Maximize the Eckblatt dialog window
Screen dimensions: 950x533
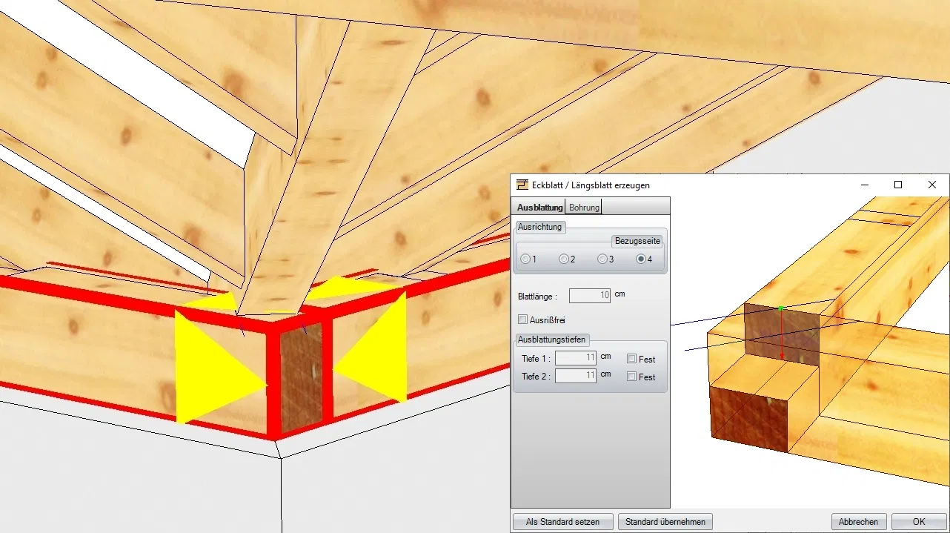click(898, 185)
